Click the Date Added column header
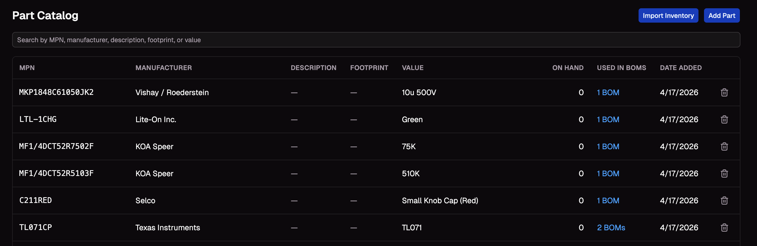757x246 pixels. coord(681,68)
